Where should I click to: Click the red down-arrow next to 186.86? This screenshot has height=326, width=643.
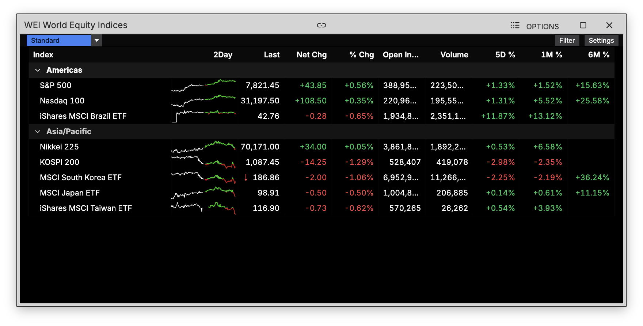[246, 178]
